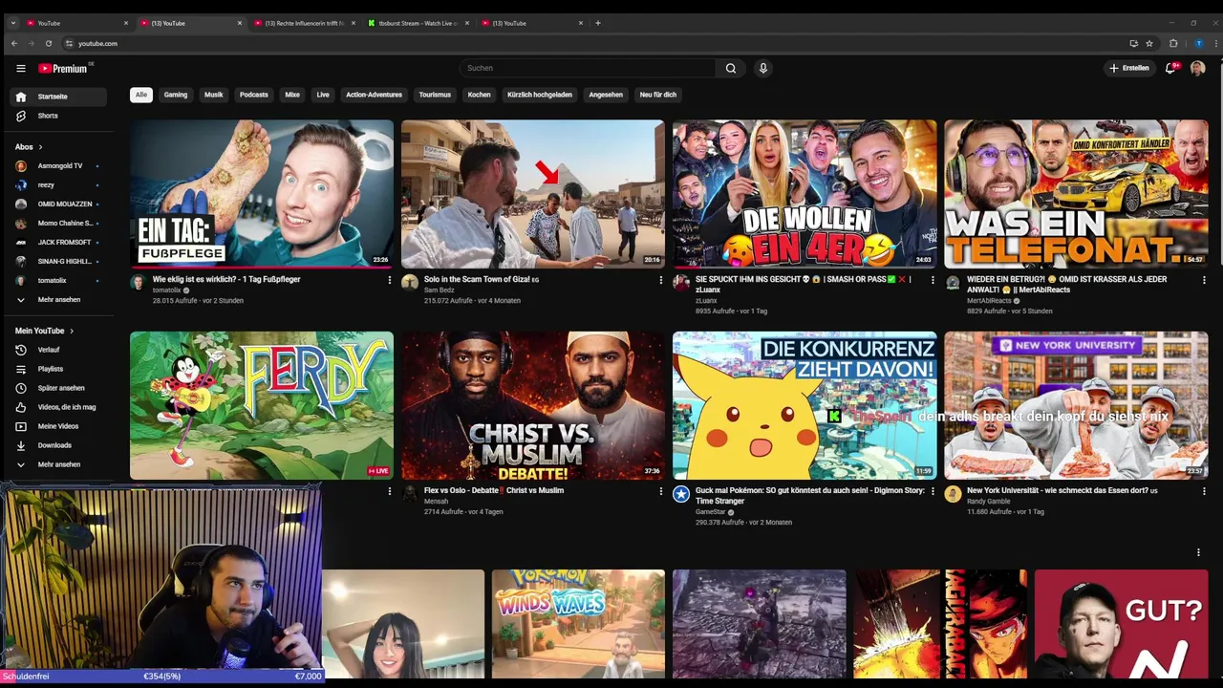Select the Podcasts filter chip
Screen dimensions: 1223x688
point(254,95)
